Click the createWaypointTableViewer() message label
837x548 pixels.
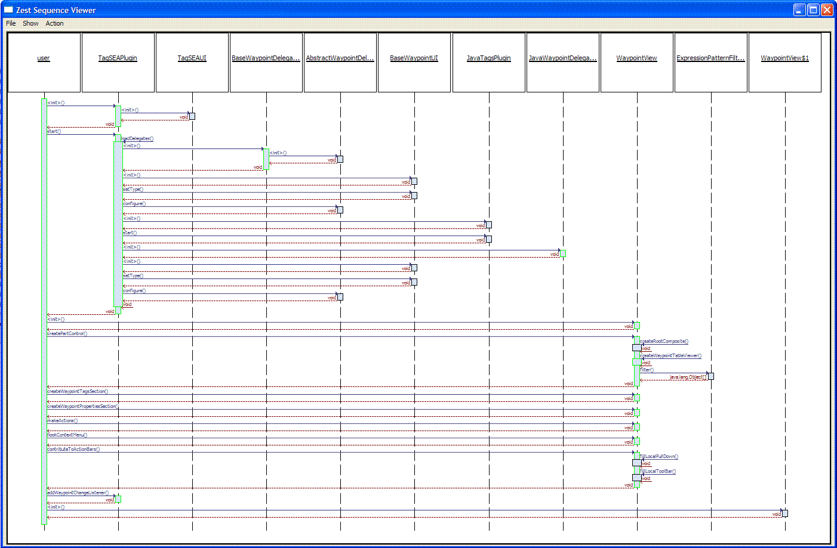pos(672,356)
